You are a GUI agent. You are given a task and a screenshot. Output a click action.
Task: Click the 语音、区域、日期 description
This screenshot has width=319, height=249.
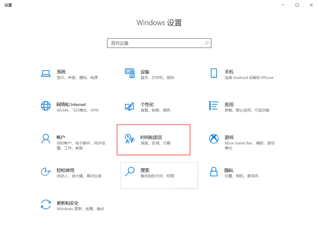pyautogui.click(x=155, y=143)
